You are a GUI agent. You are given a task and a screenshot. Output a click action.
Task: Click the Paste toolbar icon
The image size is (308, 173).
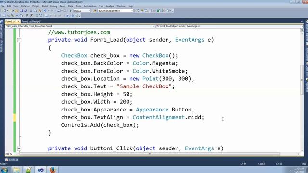[39, 11]
